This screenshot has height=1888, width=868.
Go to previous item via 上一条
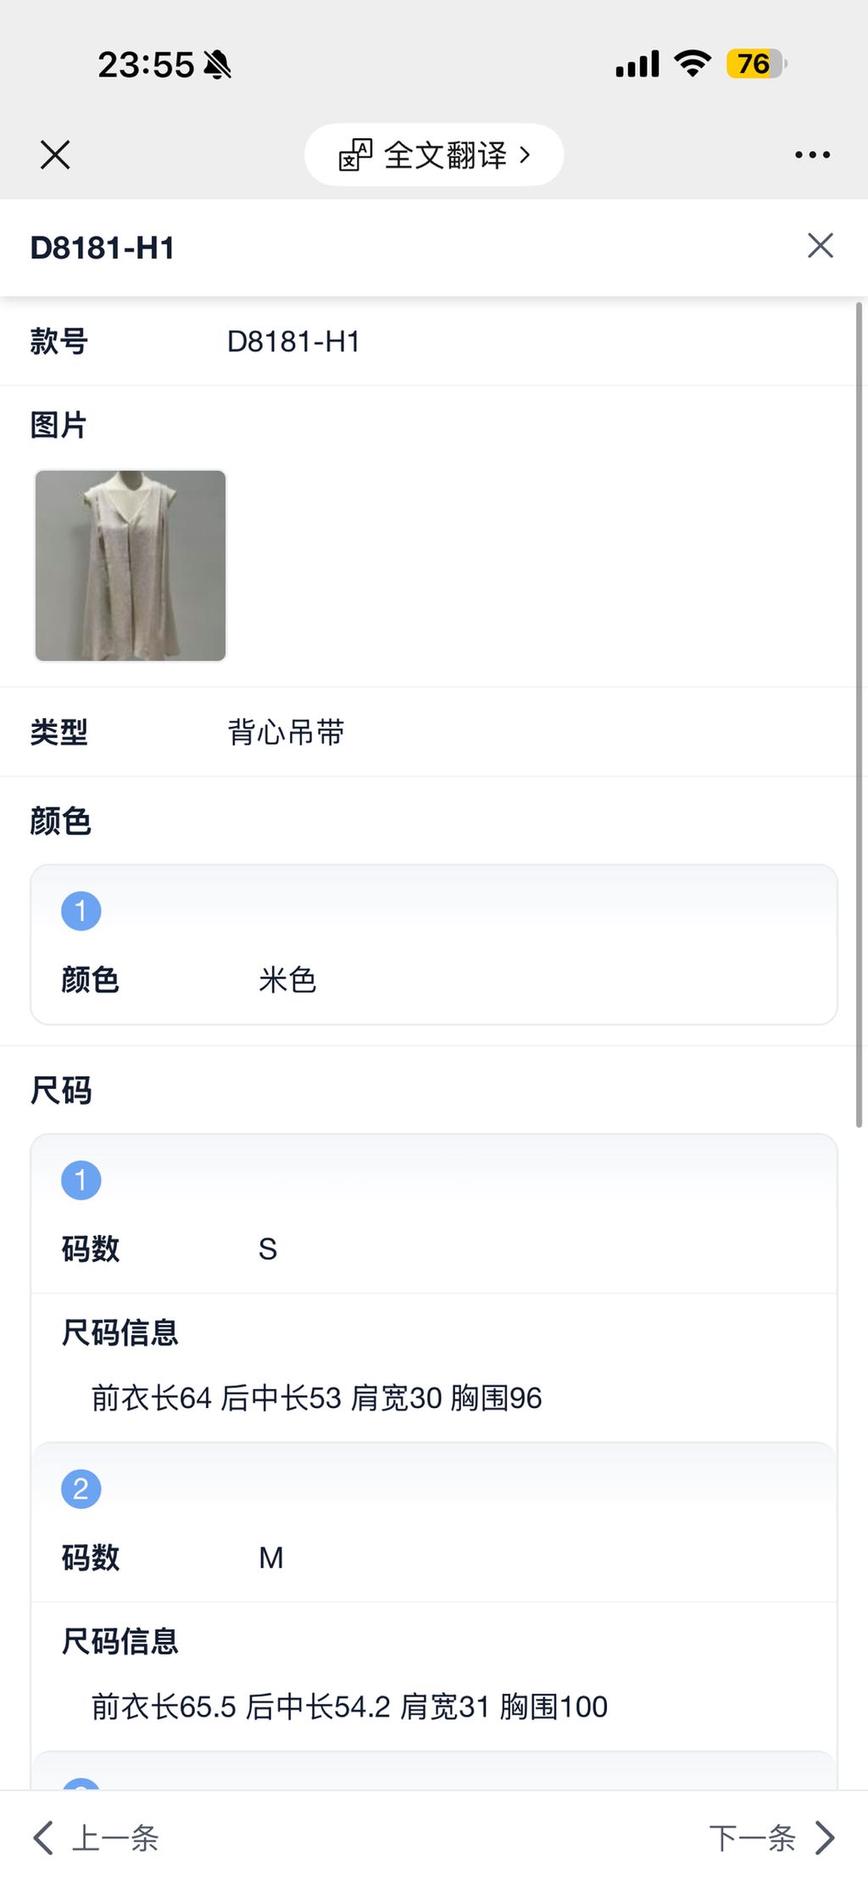(x=115, y=1838)
